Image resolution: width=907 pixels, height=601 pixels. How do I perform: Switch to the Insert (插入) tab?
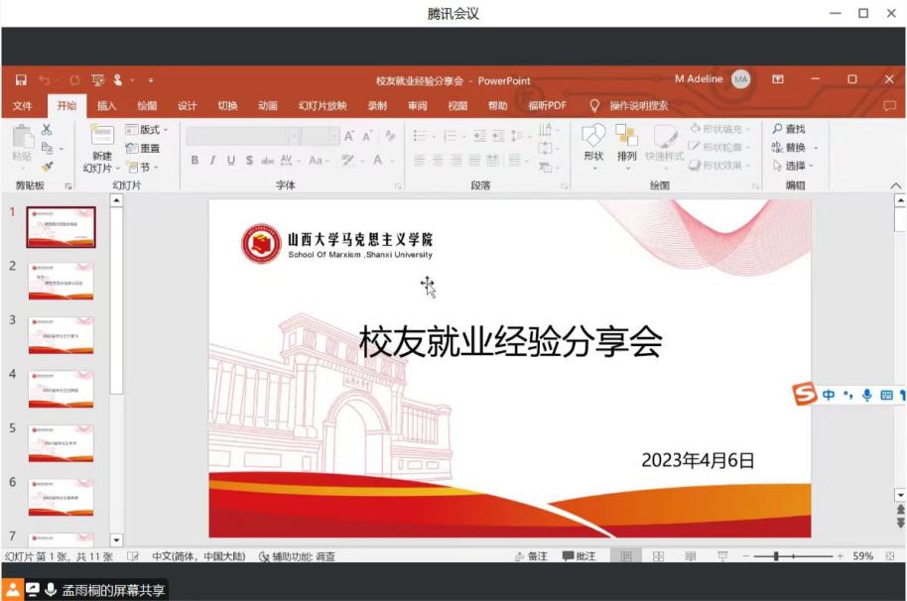pyautogui.click(x=106, y=106)
